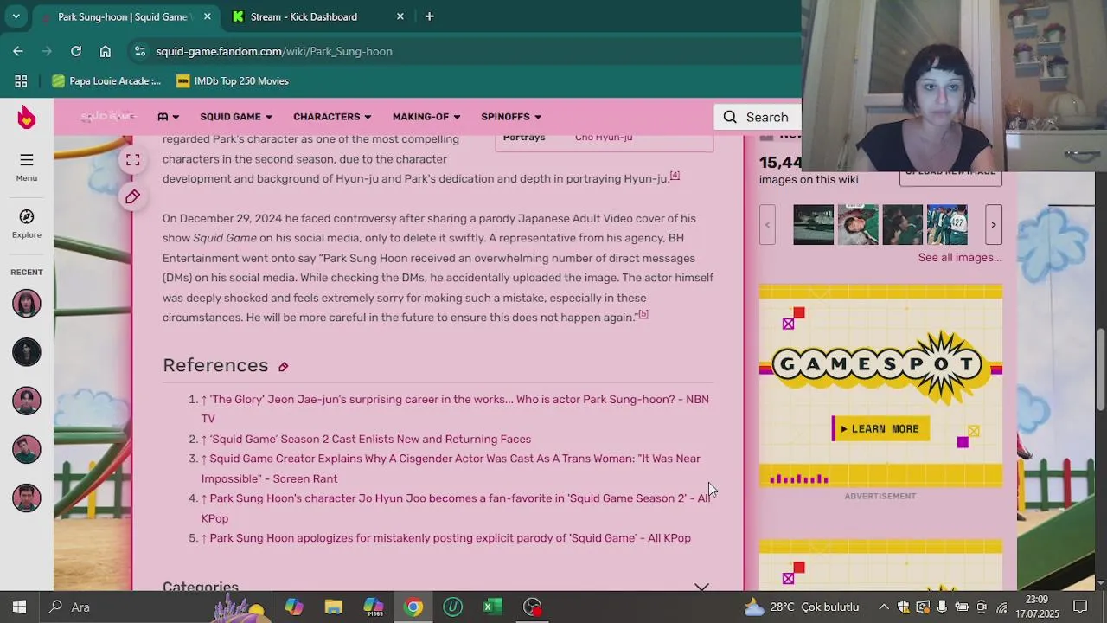Open the Explore compass icon
The image size is (1107, 623).
27,223
